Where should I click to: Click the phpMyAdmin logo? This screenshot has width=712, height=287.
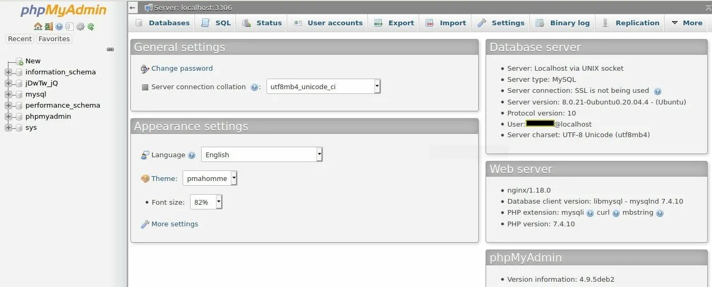pos(63,10)
